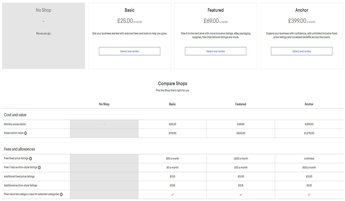345x201 pixels.
Task: Click the Compare Shops heading
Action: [x=172, y=84]
